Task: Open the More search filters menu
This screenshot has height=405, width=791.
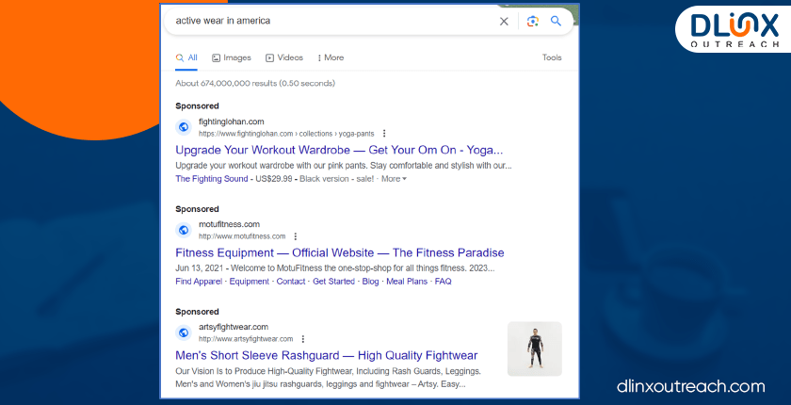Action: pyautogui.click(x=331, y=58)
